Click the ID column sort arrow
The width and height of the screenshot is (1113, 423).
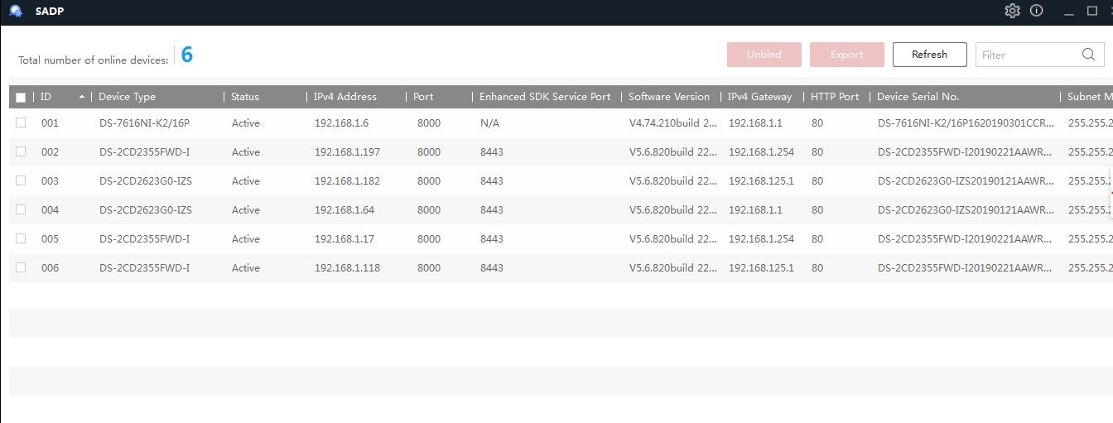coord(82,97)
